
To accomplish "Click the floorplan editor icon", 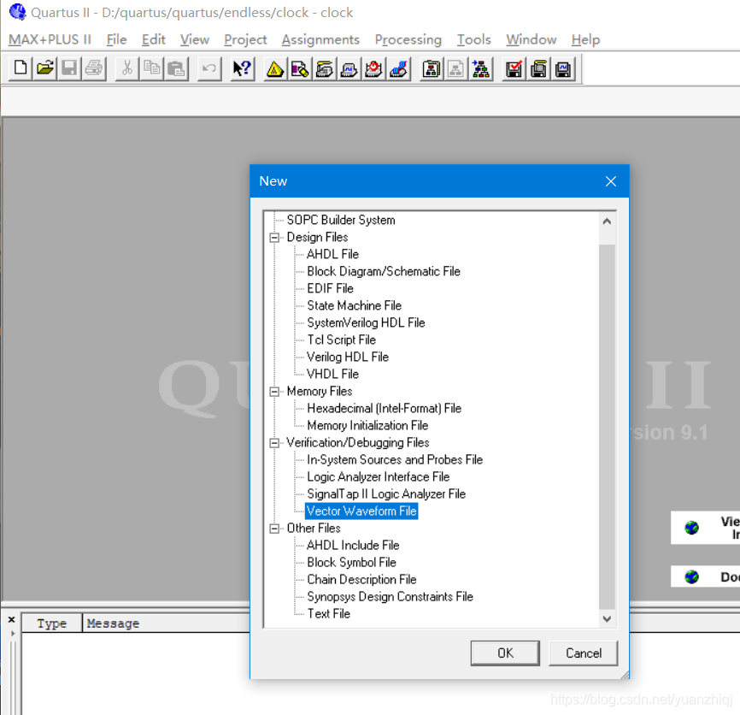I will pyautogui.click(x=324, y=69).
